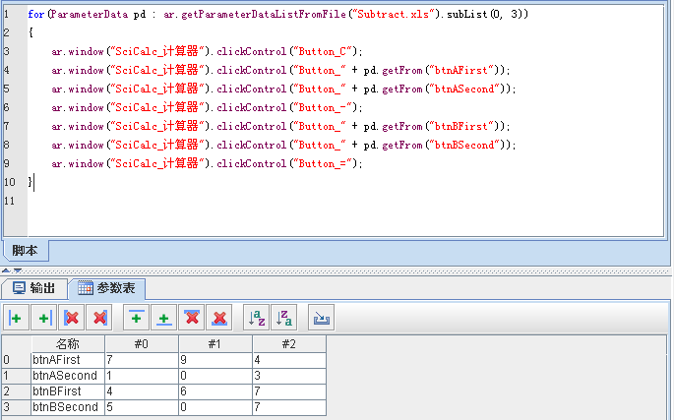This screenshot has width=674, height=420.
Task: Click the 名称 column header
Action: pos(67,344)
